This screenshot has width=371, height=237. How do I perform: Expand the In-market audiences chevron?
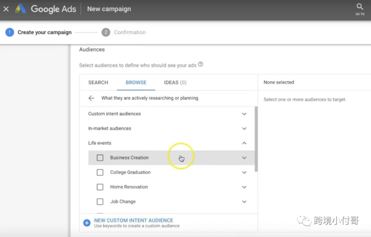tap(244, 128)
